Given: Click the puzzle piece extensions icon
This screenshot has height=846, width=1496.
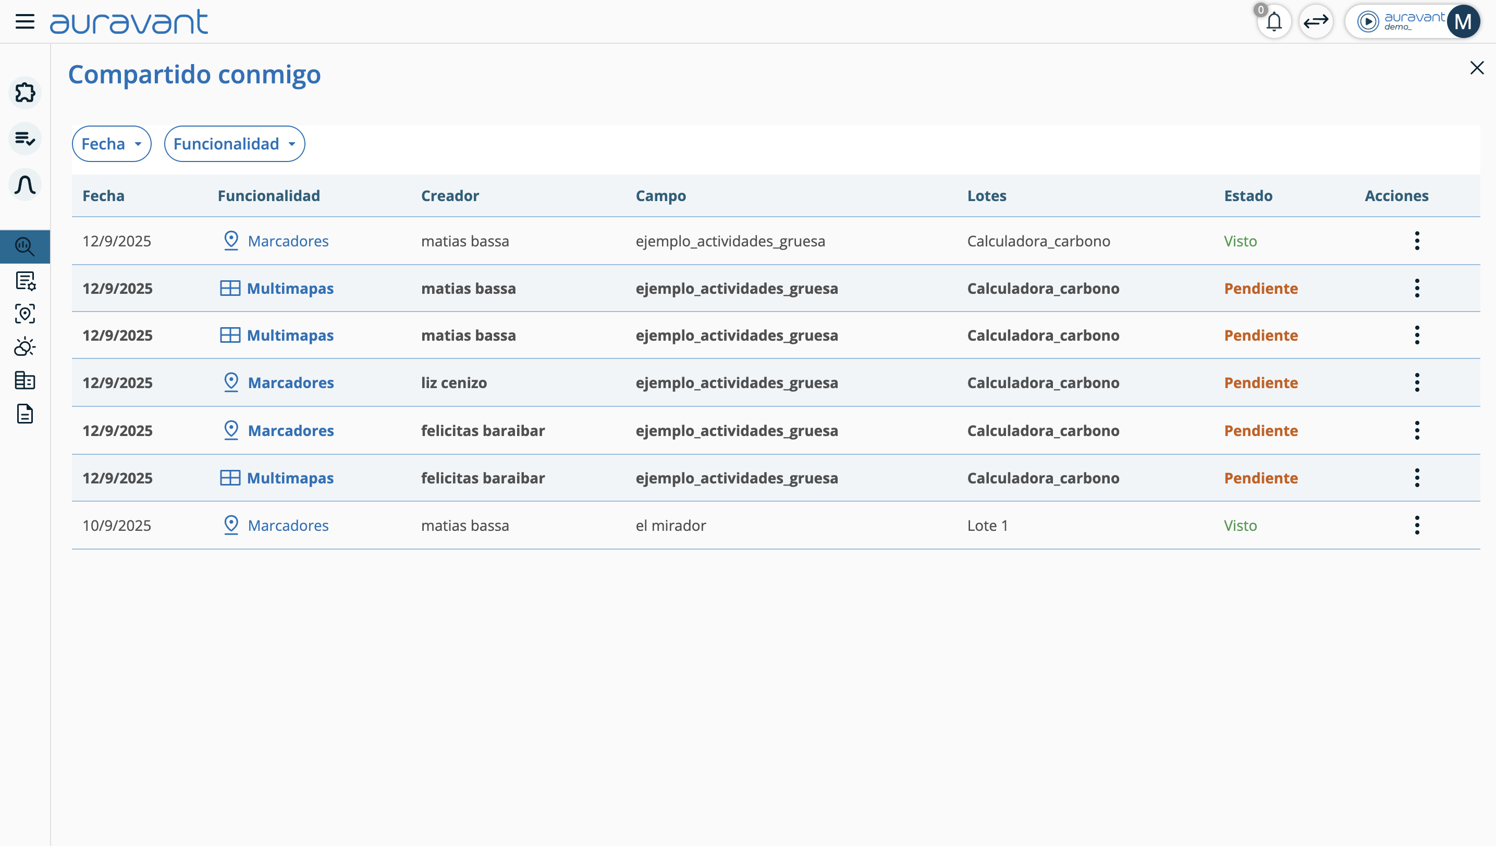Looking at the screenshot, I should (25, 92).
